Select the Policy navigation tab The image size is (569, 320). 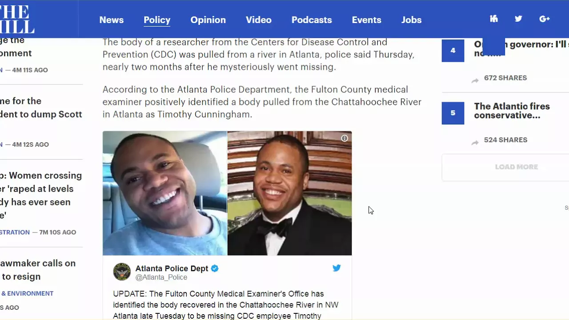[157, 20]
